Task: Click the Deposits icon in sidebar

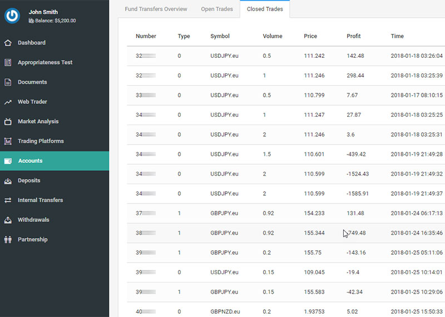Action: pos(8,181)
